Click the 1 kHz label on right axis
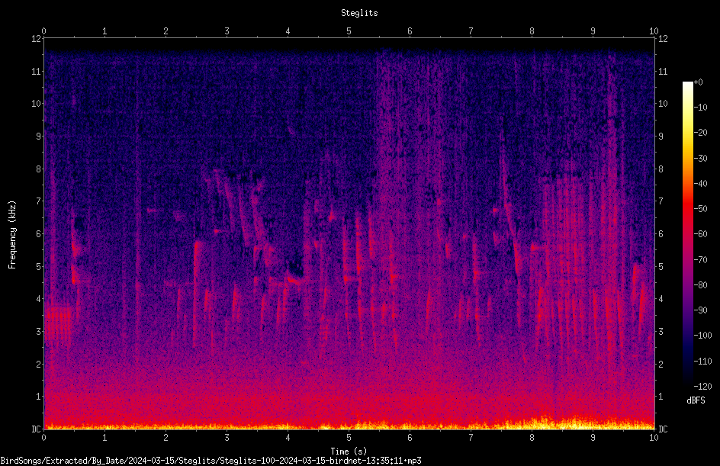 coord(661,397)
